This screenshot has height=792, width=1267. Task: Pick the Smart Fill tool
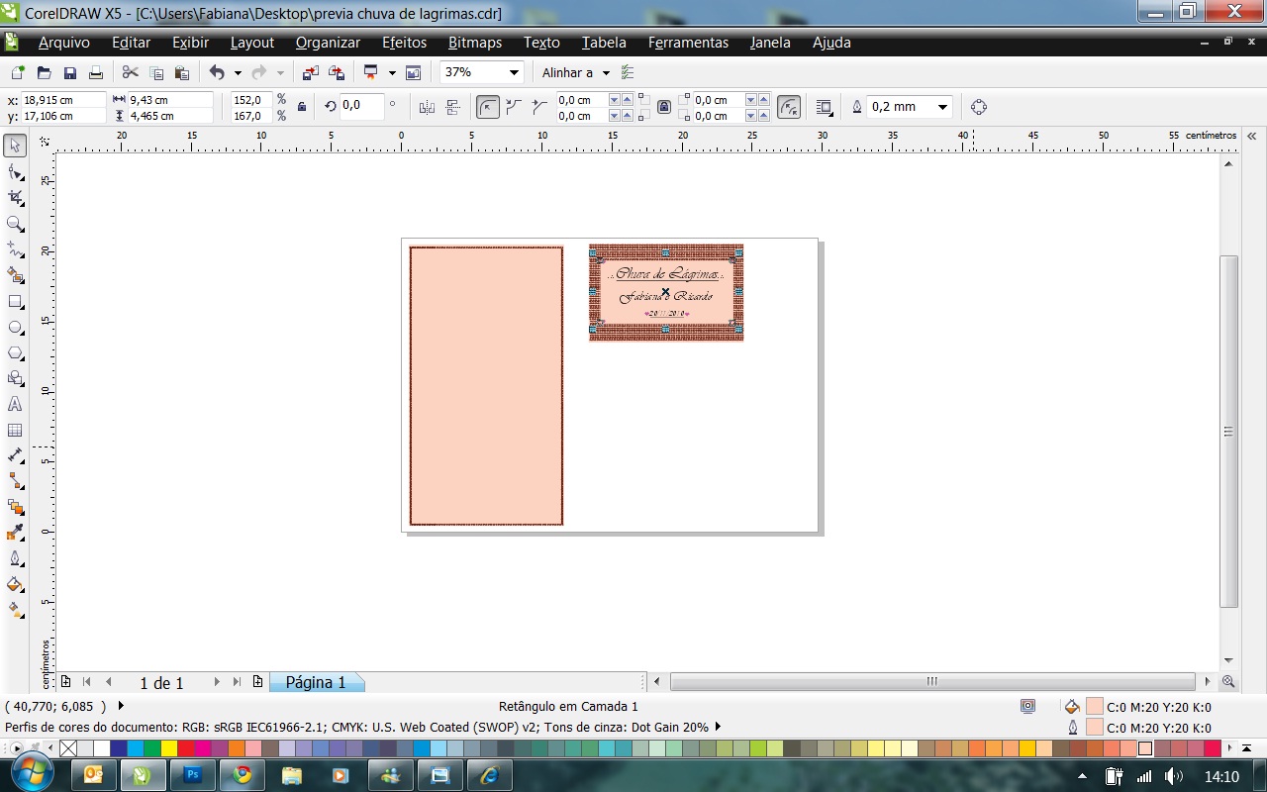15,275
